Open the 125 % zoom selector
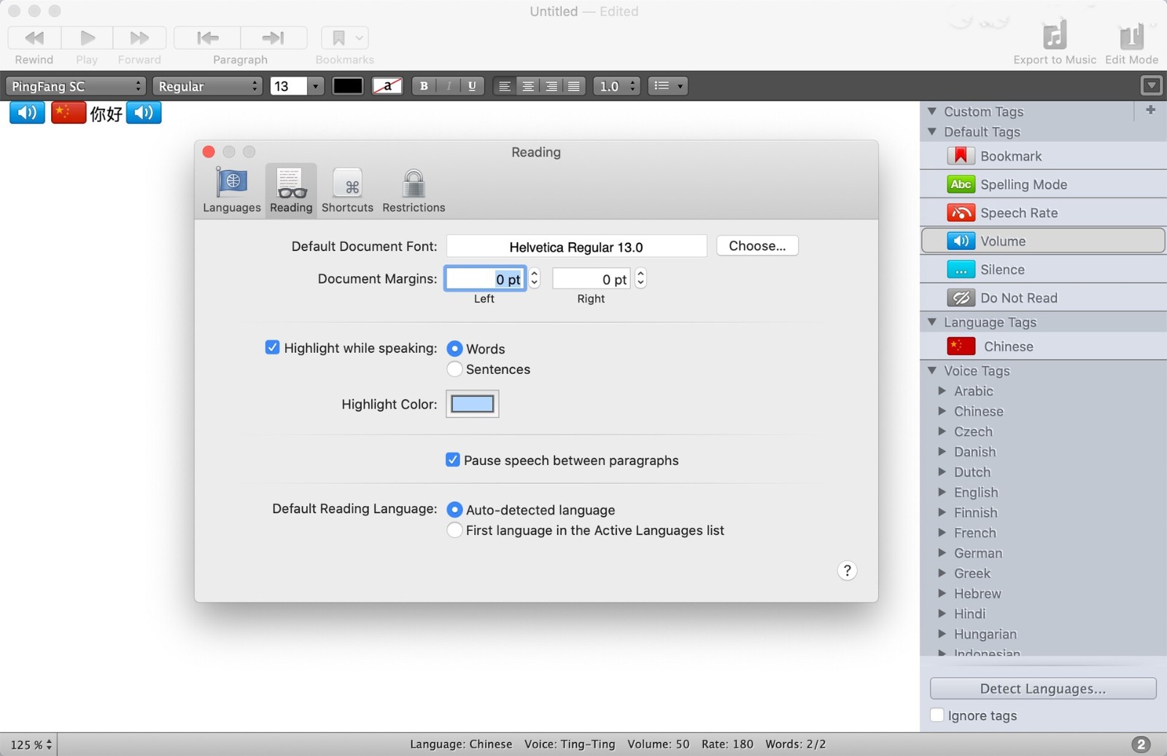1167x756 pixels. [x=31, y=744]
